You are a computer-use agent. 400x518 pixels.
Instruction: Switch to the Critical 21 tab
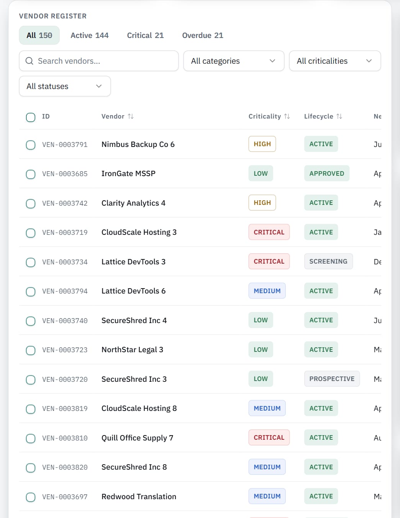145,35
